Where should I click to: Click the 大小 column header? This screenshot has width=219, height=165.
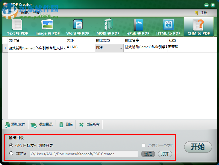80,40
